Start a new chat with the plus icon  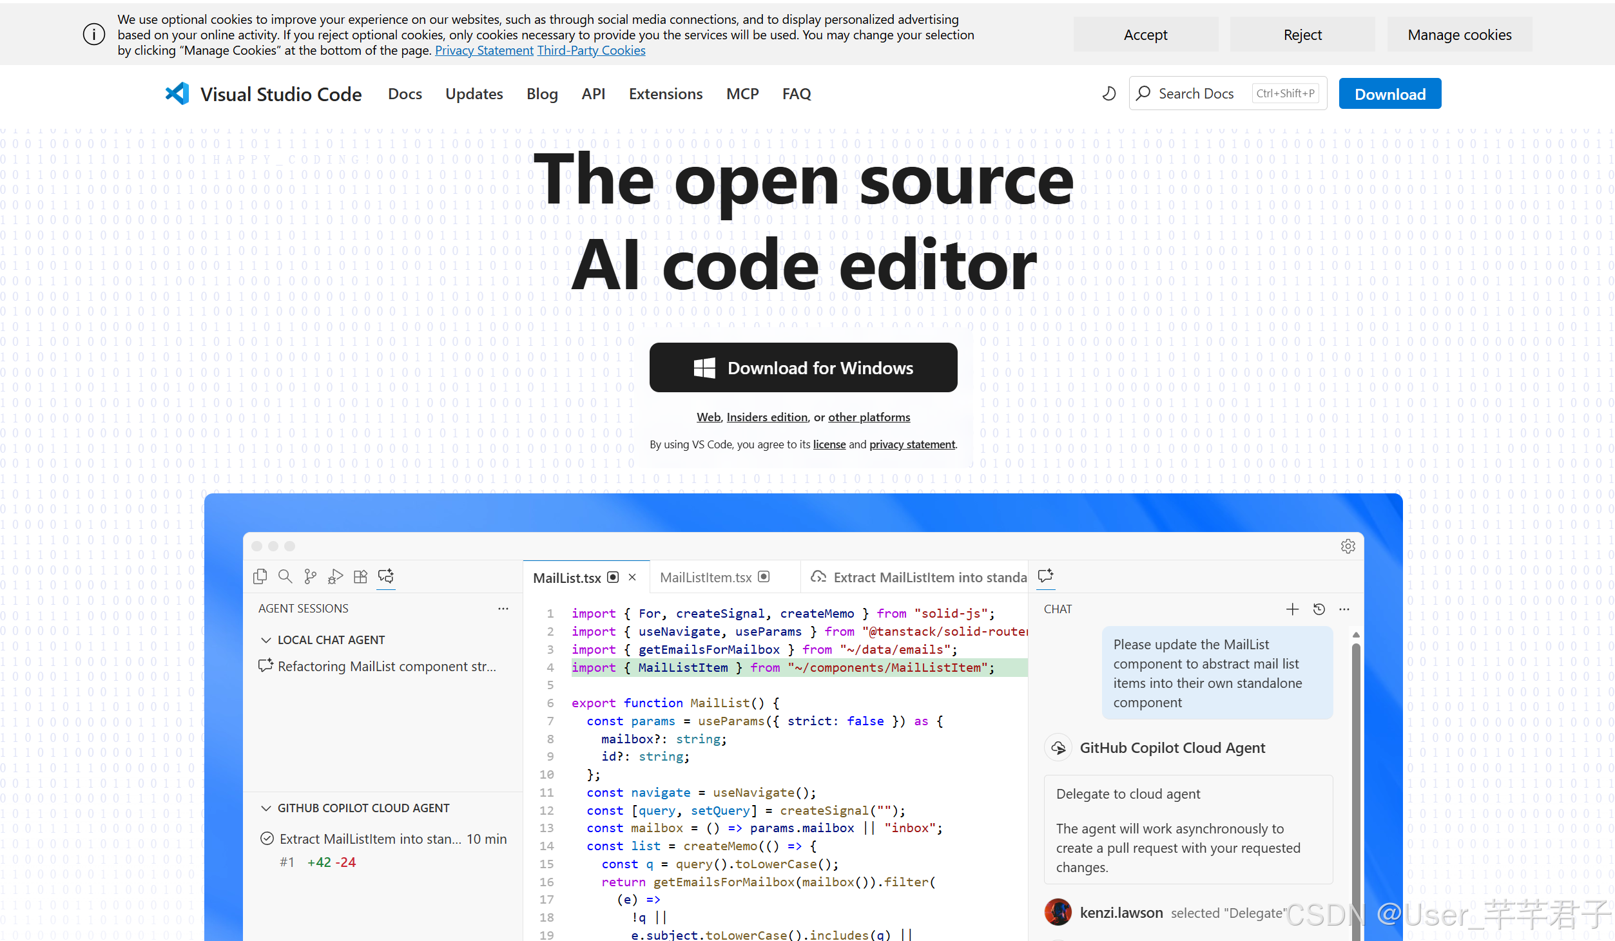tap(1292, 609)
